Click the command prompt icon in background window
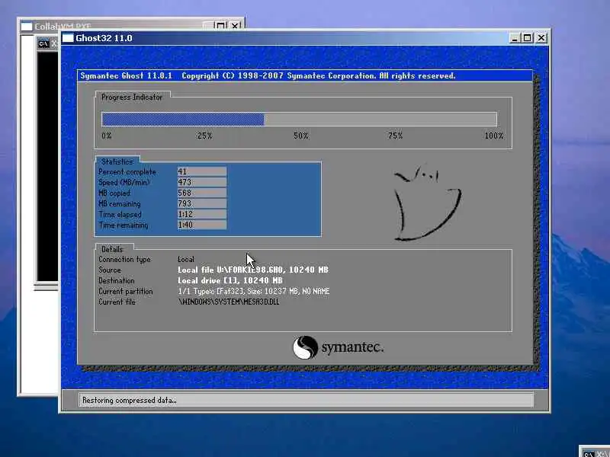The height and width of the screenshot is (457, 610). coord(43,43)
